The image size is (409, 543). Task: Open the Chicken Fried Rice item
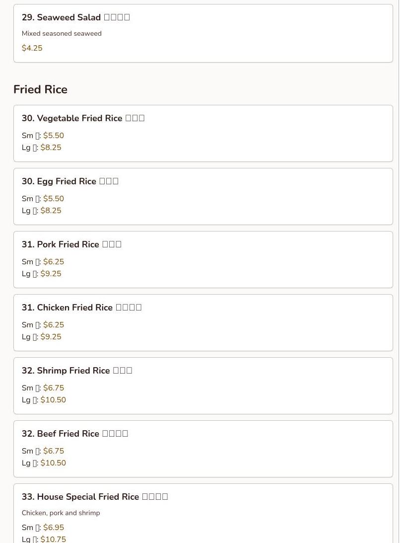tap(81, 308)
